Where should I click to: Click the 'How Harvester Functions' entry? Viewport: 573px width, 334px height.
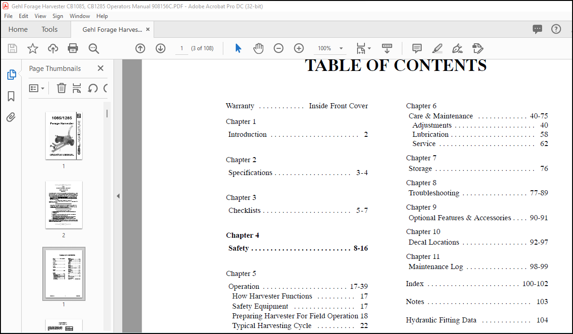coord(300,296)
